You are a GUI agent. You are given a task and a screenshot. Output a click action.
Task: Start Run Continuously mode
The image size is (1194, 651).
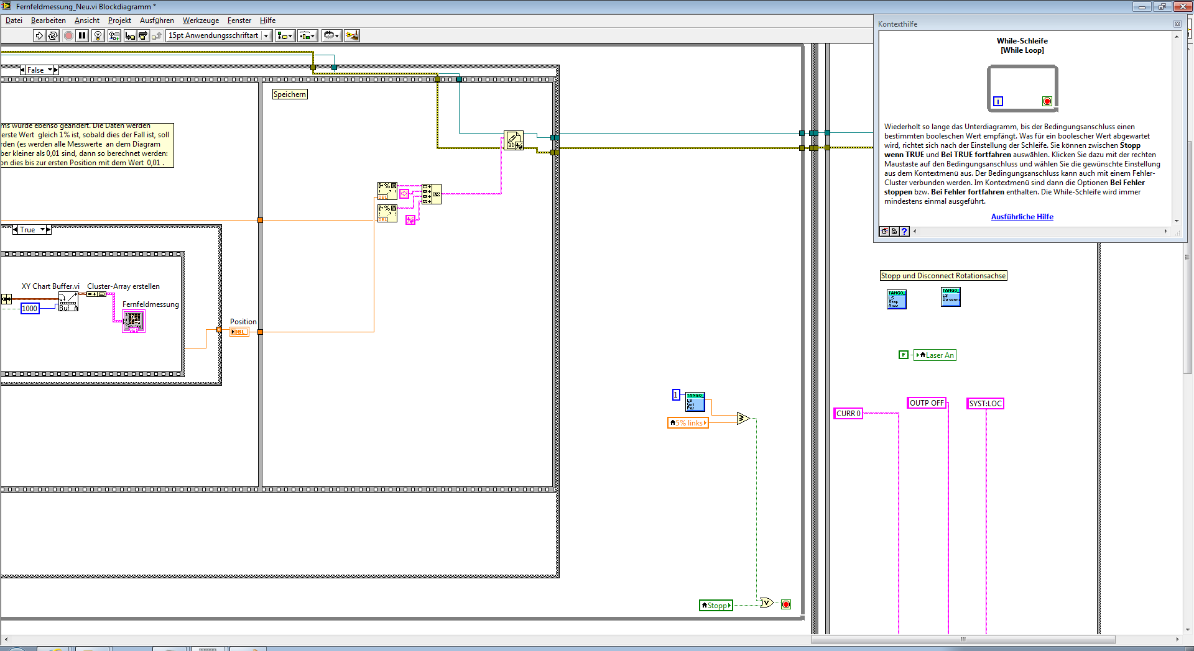[53, 35]
